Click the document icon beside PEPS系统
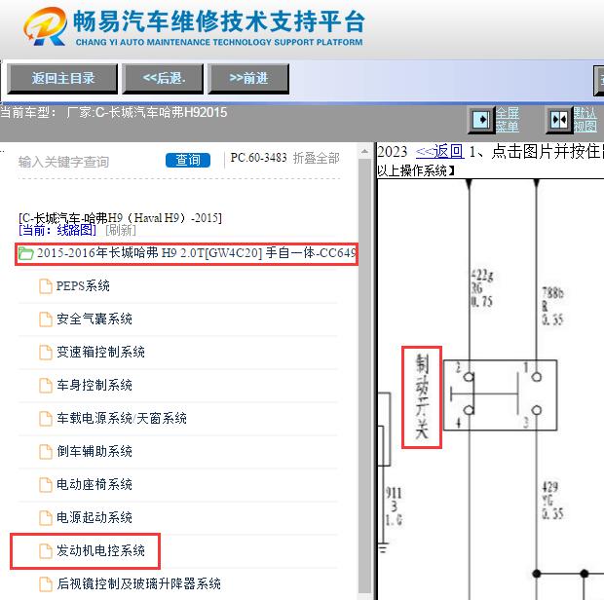Viewport: 604px width, 600px height. [x=46, y=286]
